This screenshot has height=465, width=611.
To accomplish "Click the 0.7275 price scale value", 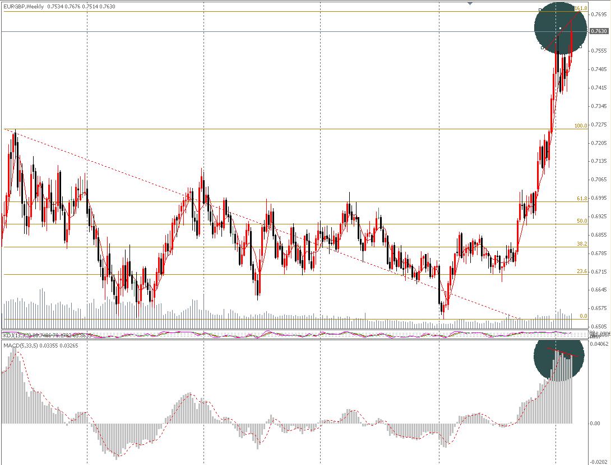I will point(599,125).
